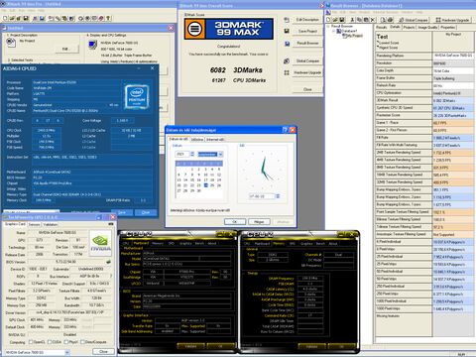
Task: Click the Save button in AIDA64 CPUID
Action: [x=122, y=212]
